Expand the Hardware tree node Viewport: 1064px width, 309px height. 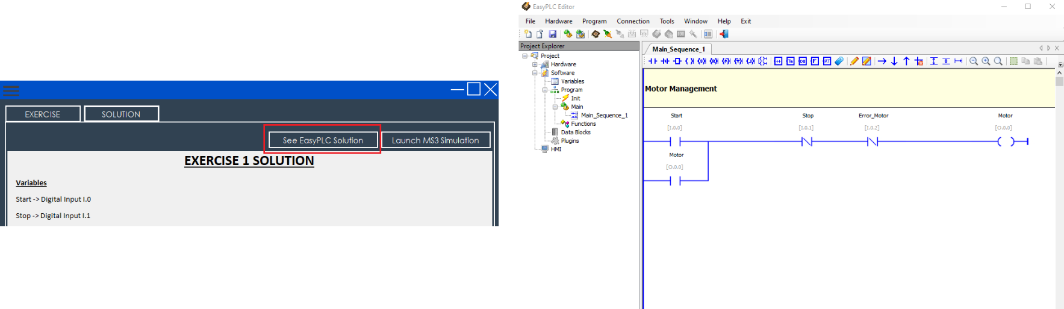click(535, 64)
